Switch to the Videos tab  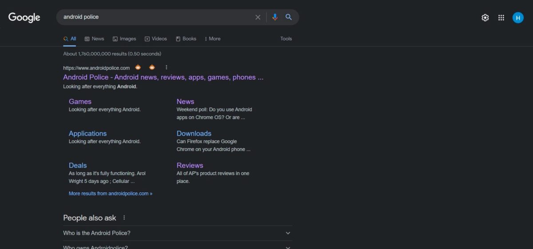(155, 39)
